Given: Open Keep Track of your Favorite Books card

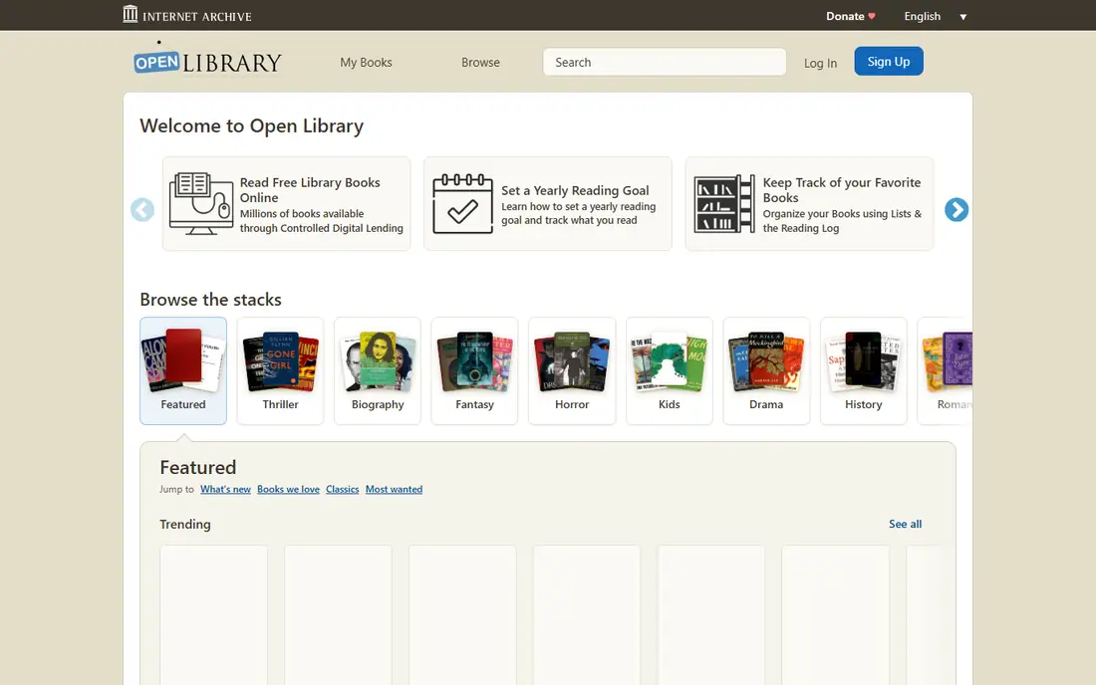Looking at the screenshot, I should [x=809, y=203].
